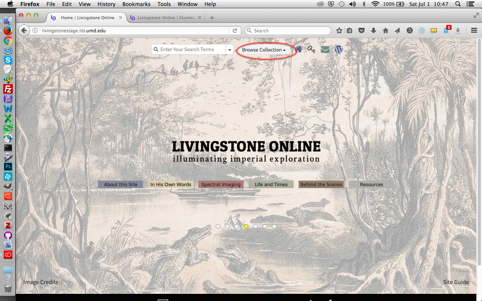482x301 pixels.
Task: Select the first carousel slide dot
Action: pyautogui.click(x=218, y=226)
